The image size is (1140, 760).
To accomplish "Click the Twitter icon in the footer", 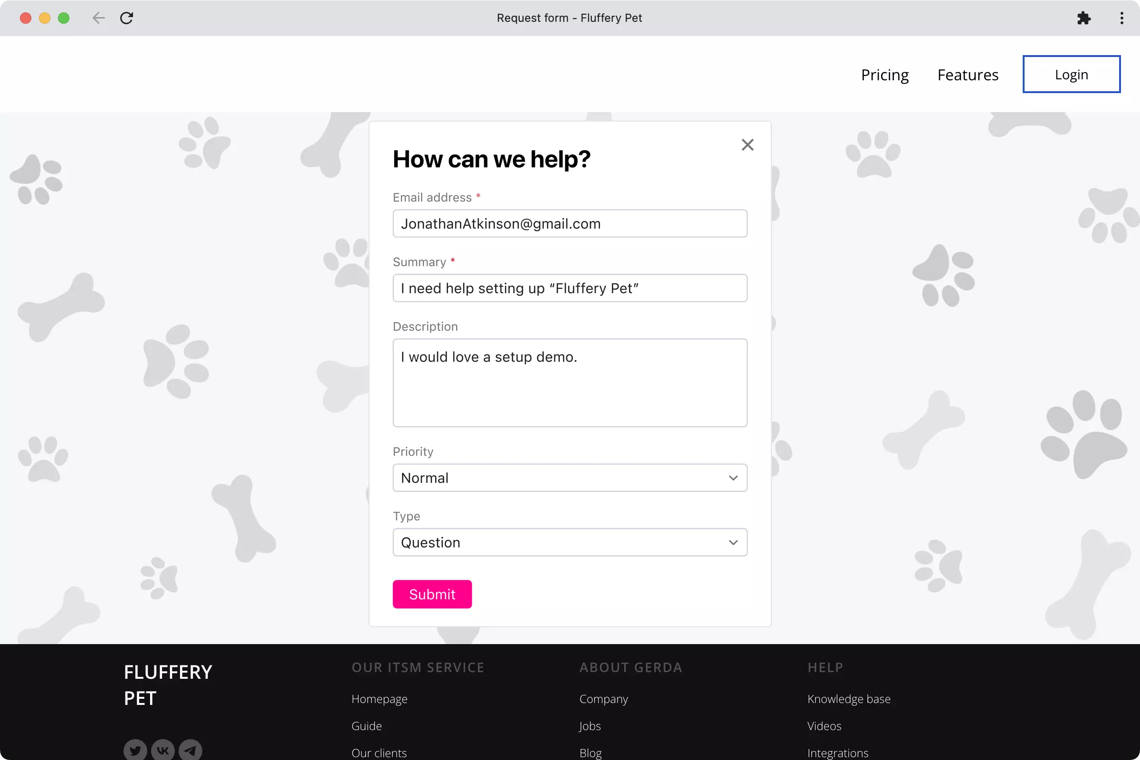I will coord(135,750).
